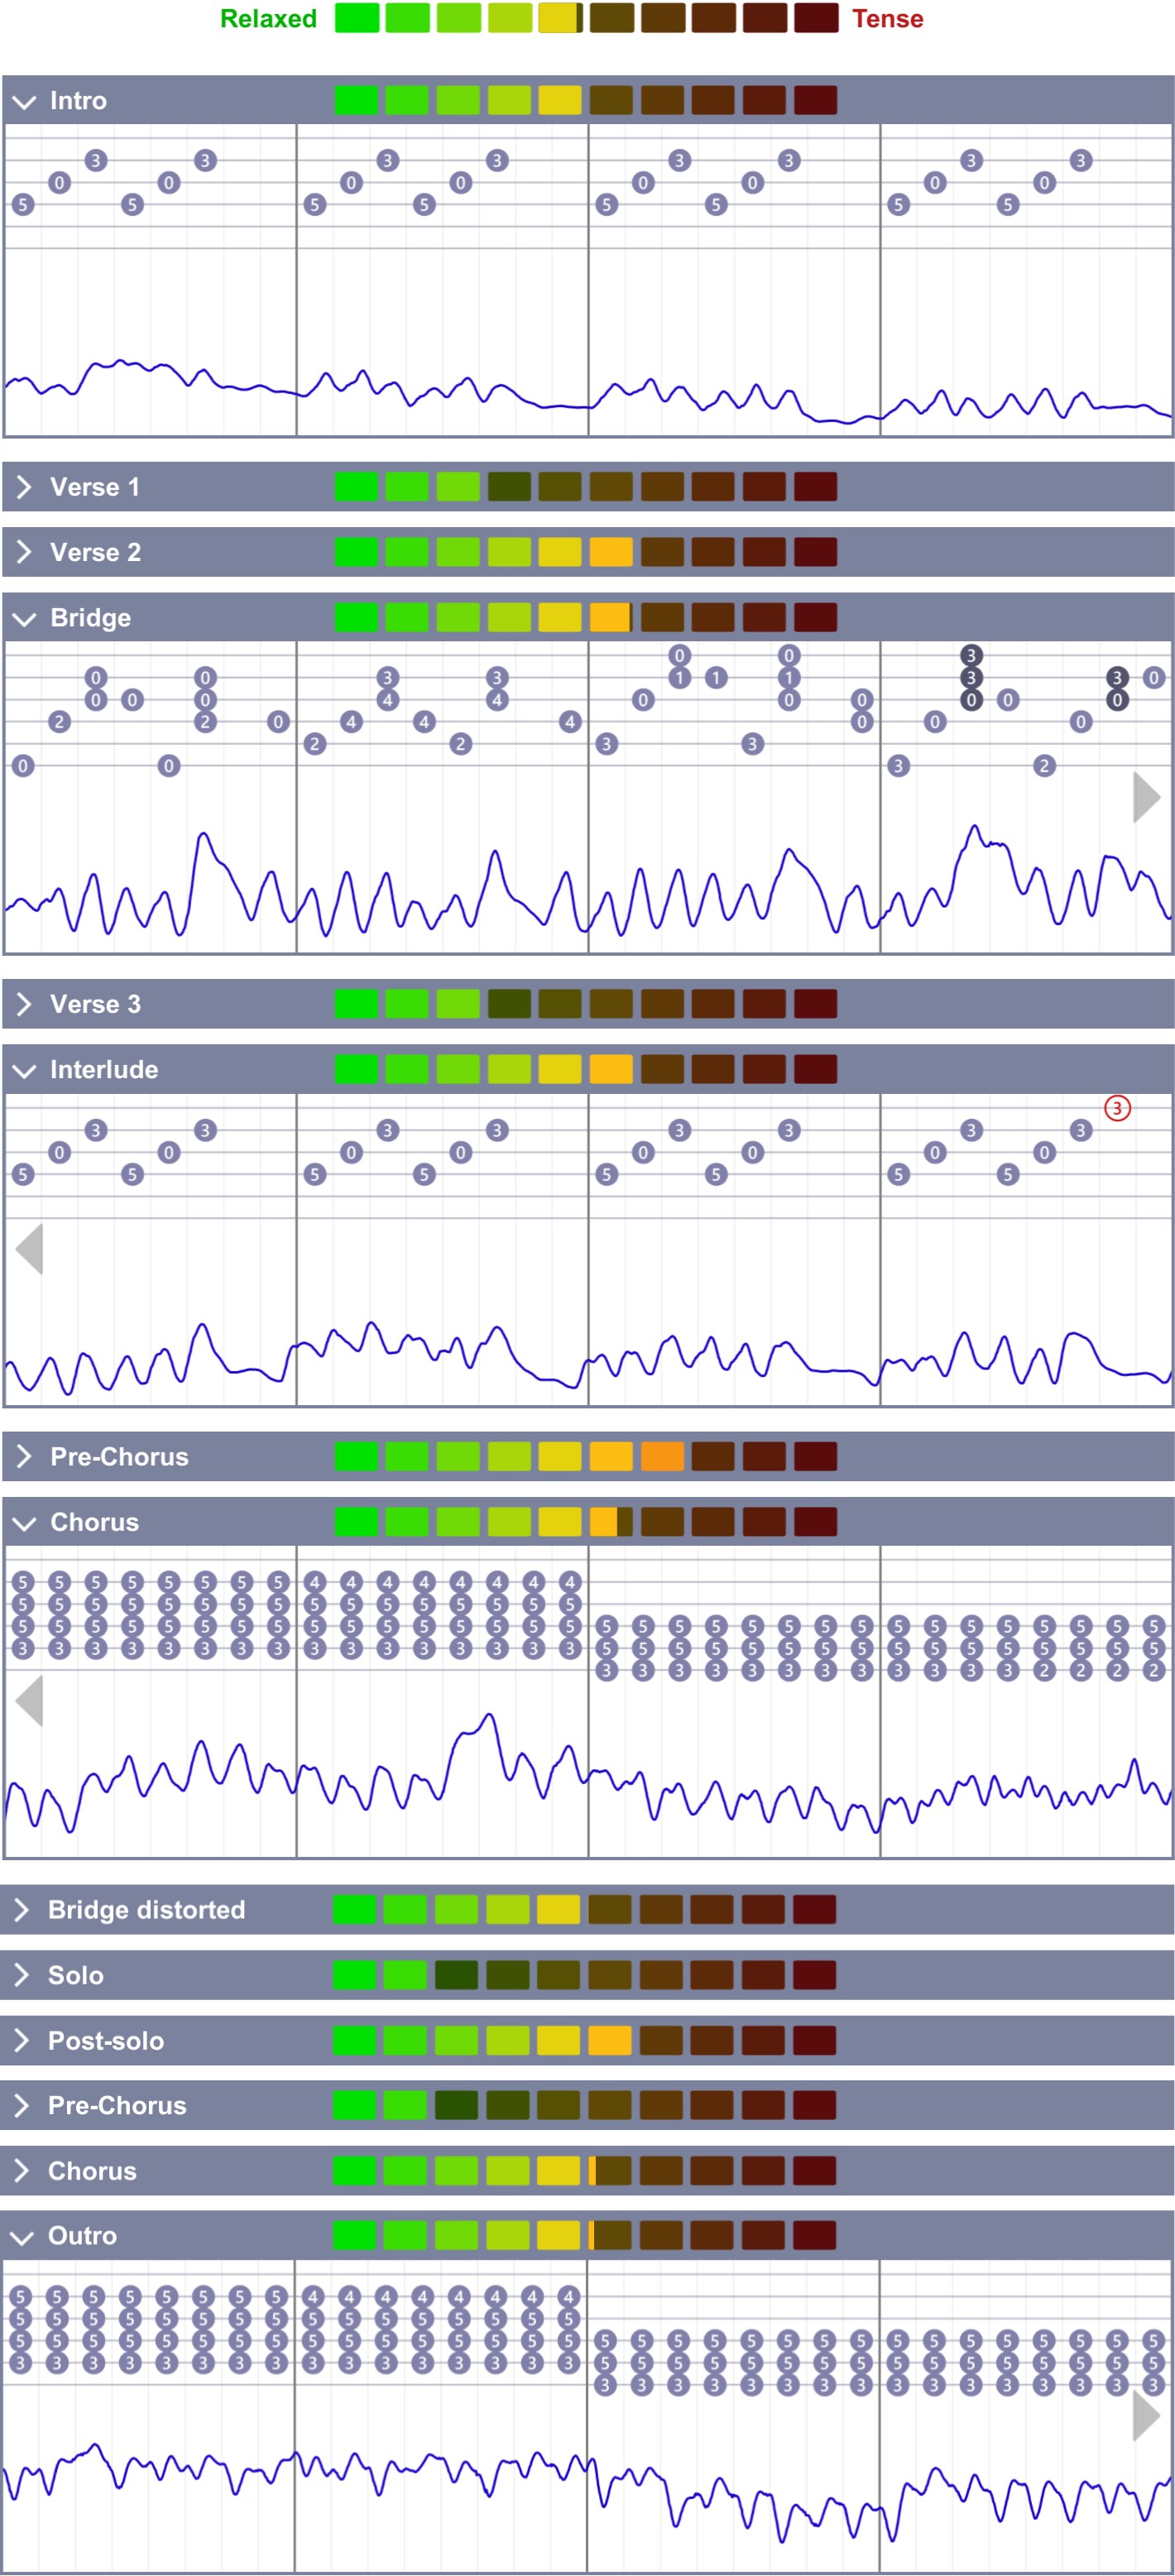This screenshot has width=1175, height=2576.
Task: Click the Relaxed label in legend
Action: pos(268,19)
